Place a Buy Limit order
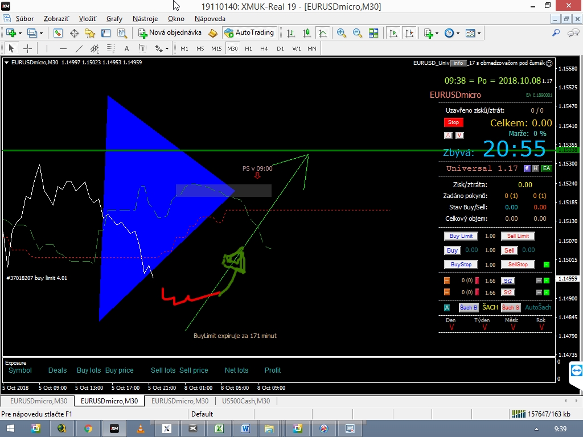This screenshot has height=437, width=583. 461,236
